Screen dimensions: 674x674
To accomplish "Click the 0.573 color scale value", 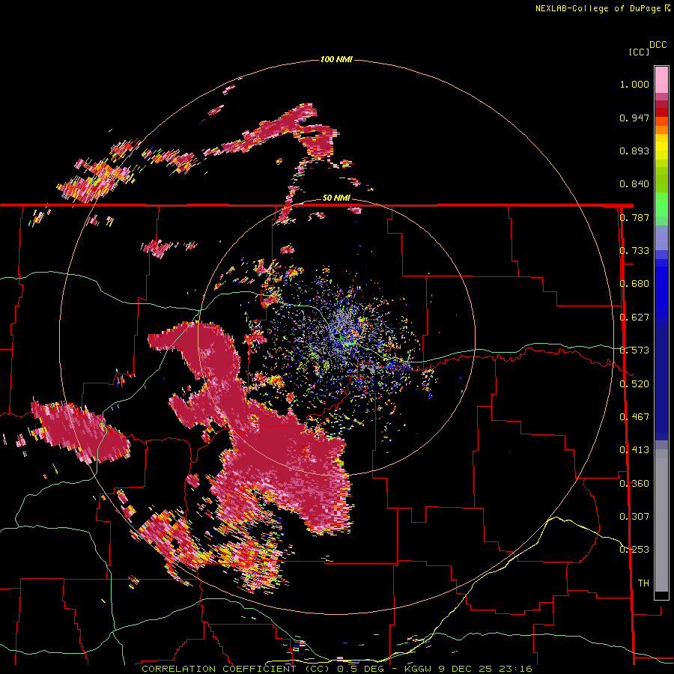I will click(x=634, y=350).
